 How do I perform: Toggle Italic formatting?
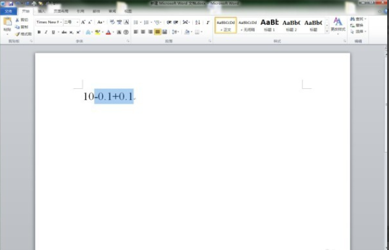pyautogui.click(x=46, y=32)
